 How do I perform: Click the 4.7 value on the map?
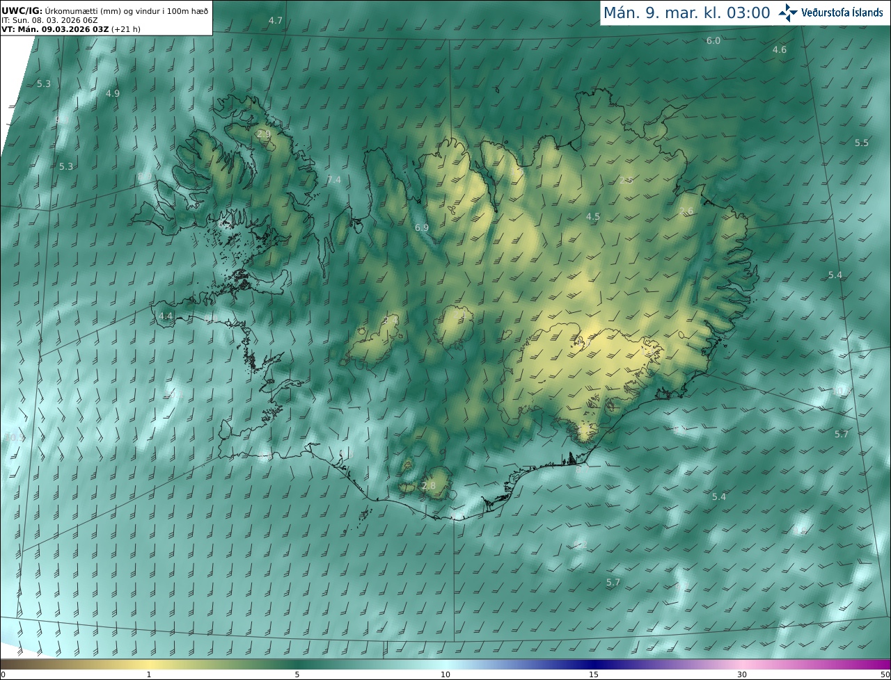[276, 21]
